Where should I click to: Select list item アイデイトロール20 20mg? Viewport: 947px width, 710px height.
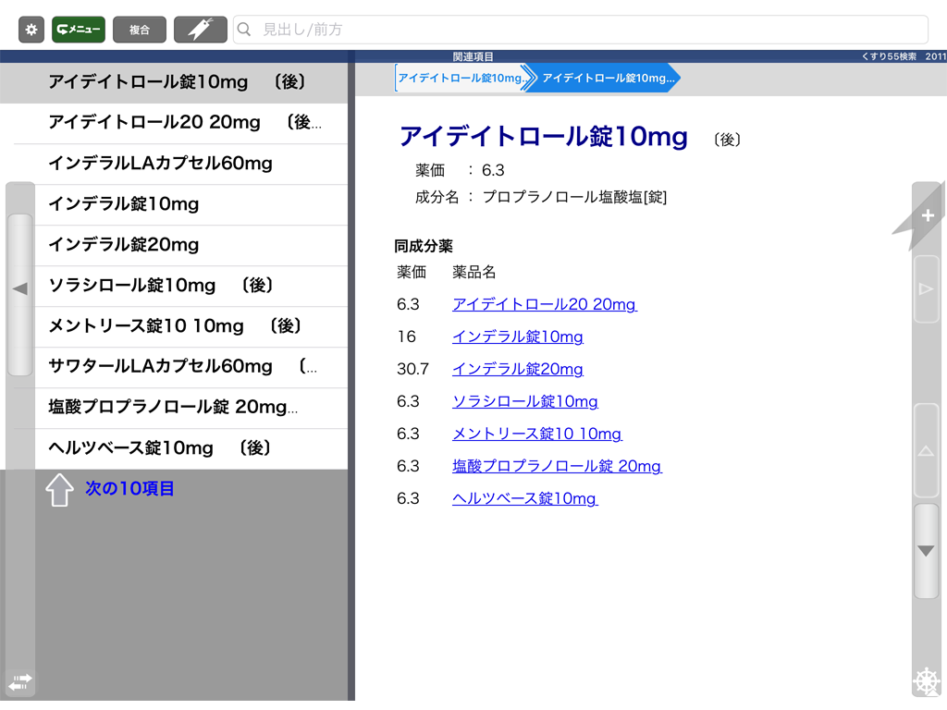tap(174, 123)
